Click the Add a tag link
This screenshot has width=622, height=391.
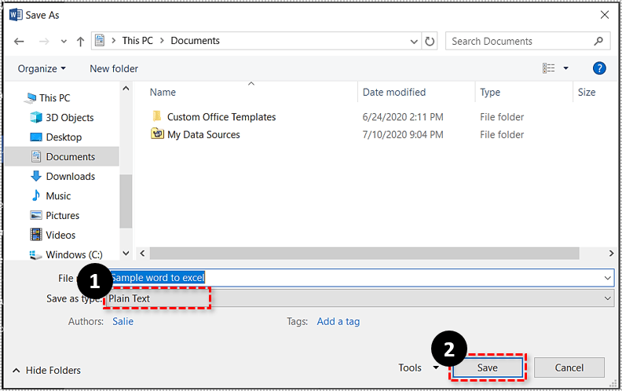click(x=338, y=321)
